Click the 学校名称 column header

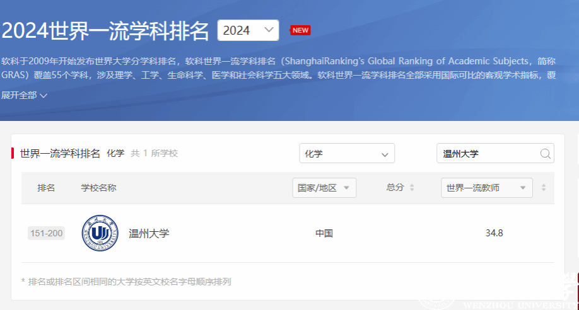(98, 188)
